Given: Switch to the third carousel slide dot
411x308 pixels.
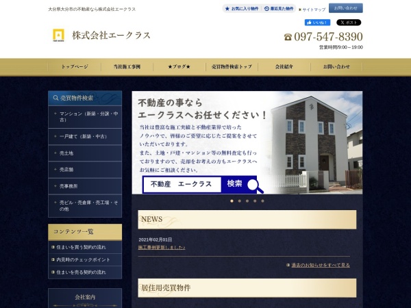Looking at the screenshot, I should tap(247, 201).
